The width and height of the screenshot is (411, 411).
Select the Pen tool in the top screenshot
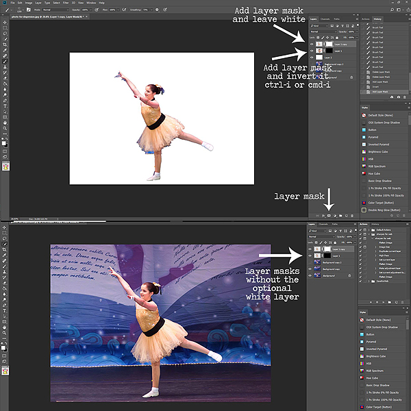(x=5, y=100)
